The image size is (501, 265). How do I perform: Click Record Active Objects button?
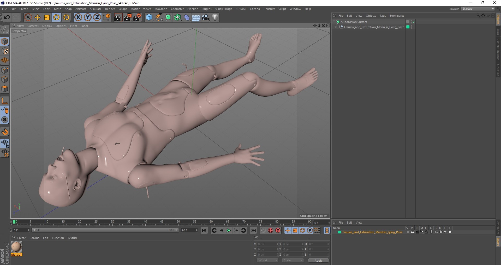tap(263, 230)
